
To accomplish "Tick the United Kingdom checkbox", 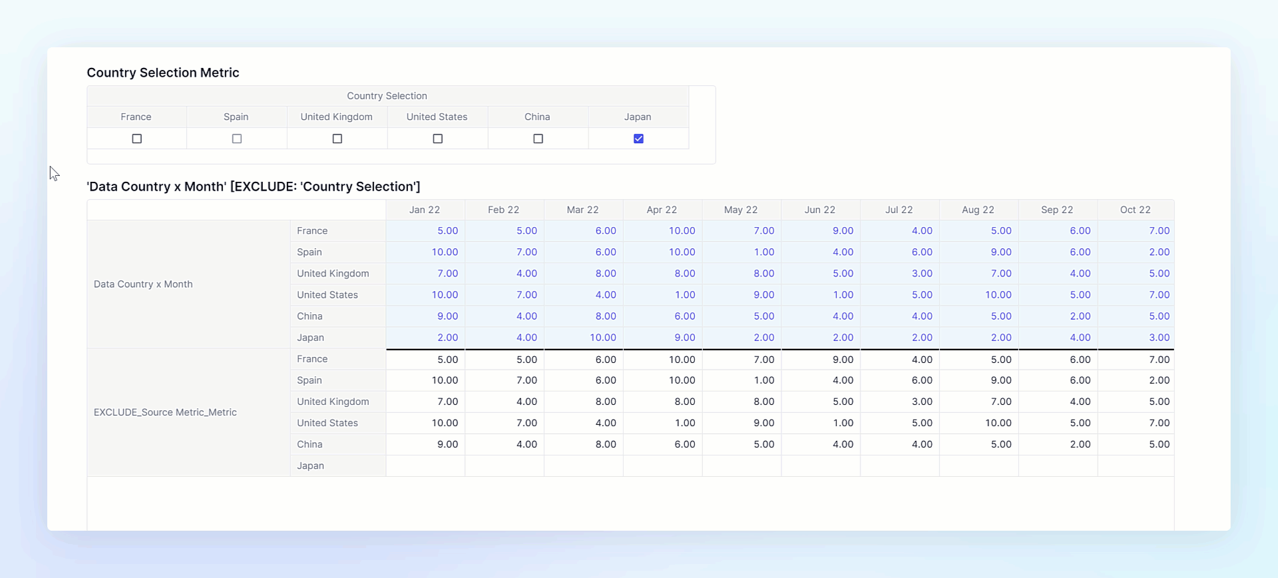I will pyautogui.click(x=337, y=139).
